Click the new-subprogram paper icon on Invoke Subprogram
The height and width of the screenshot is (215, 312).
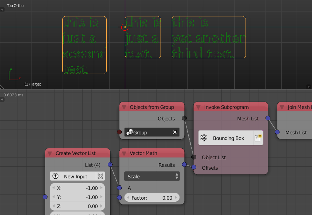click(x=258, y=138)
